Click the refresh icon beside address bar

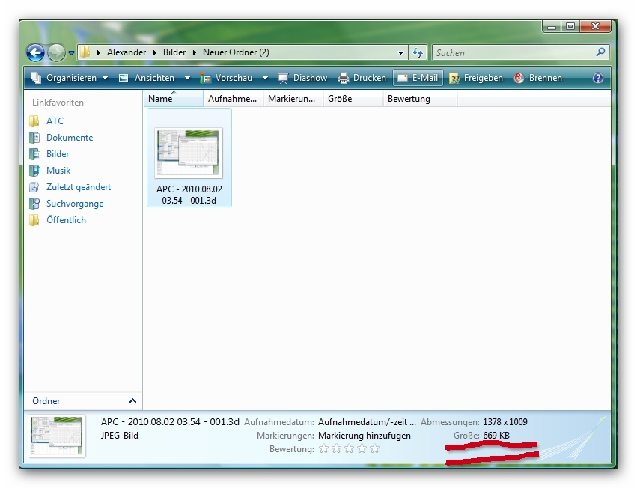pos(418,52)
